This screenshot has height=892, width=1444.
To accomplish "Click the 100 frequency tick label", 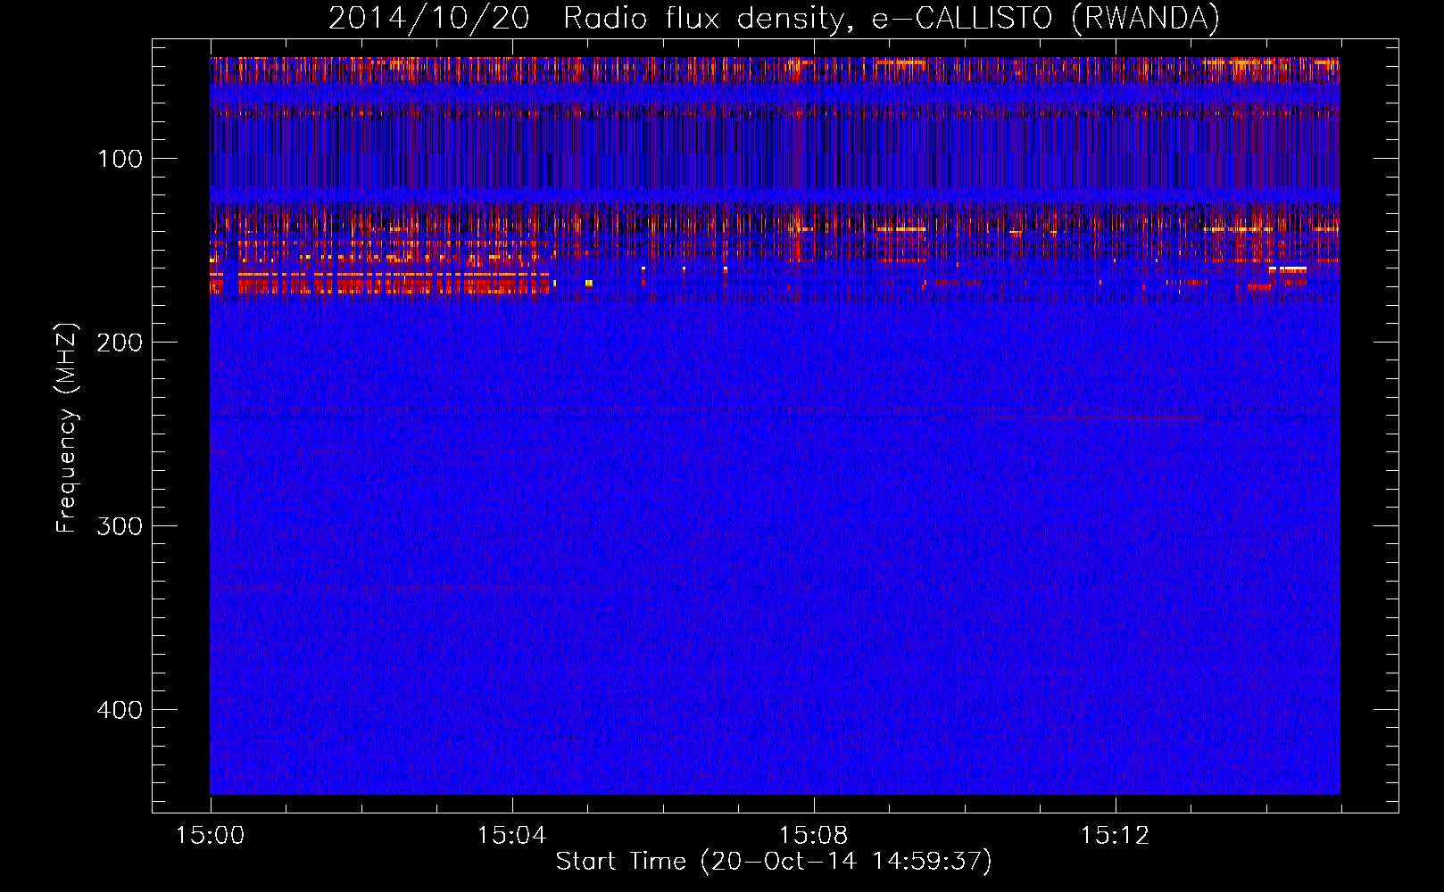I will coord(120,160).
